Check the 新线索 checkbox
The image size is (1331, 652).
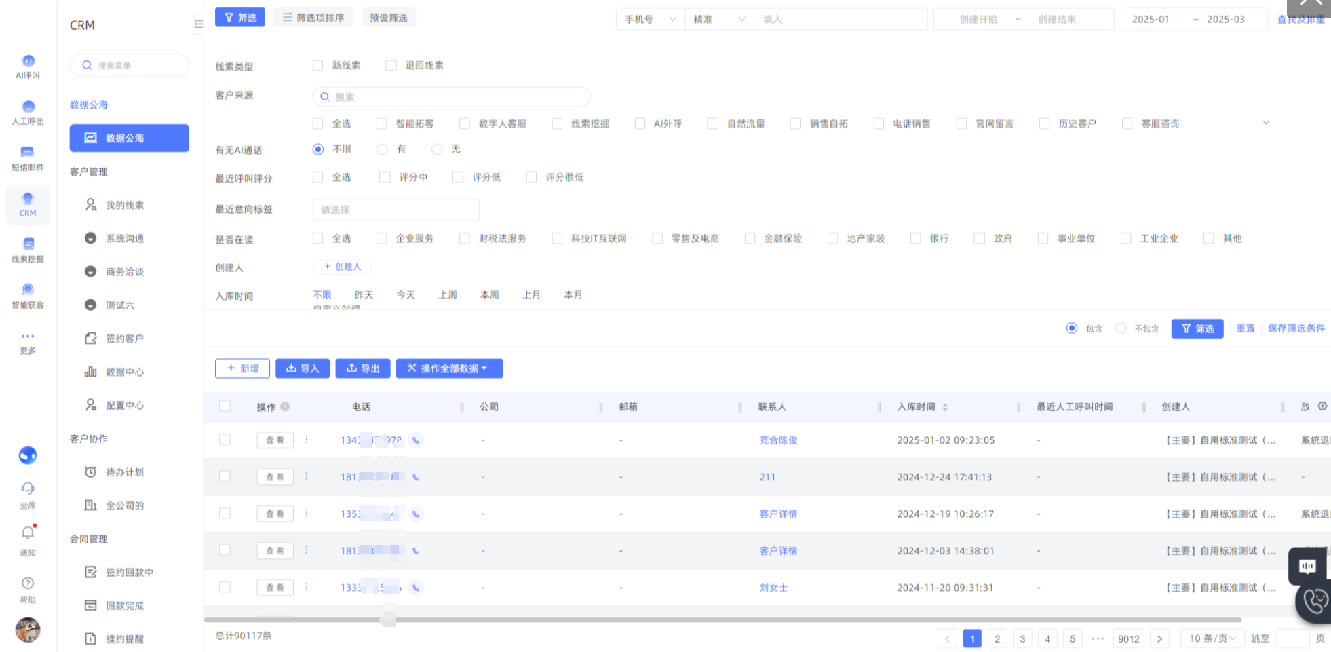(317, 65)
